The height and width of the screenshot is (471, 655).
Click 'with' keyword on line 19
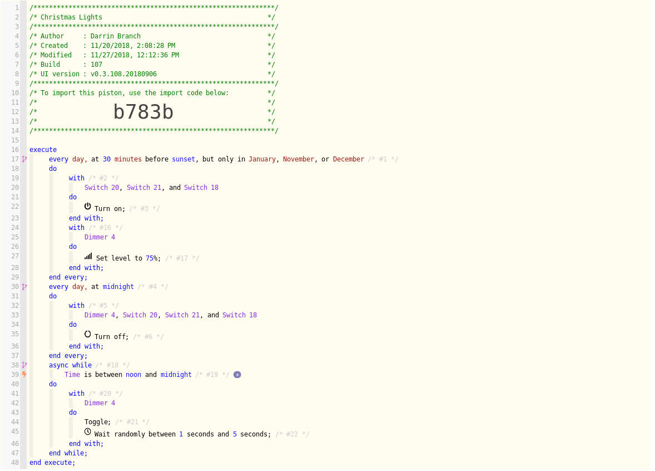77,179
